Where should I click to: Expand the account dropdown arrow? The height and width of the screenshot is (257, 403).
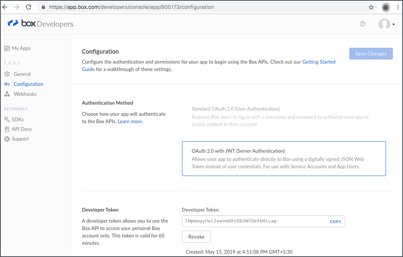[x=393, y=24]
